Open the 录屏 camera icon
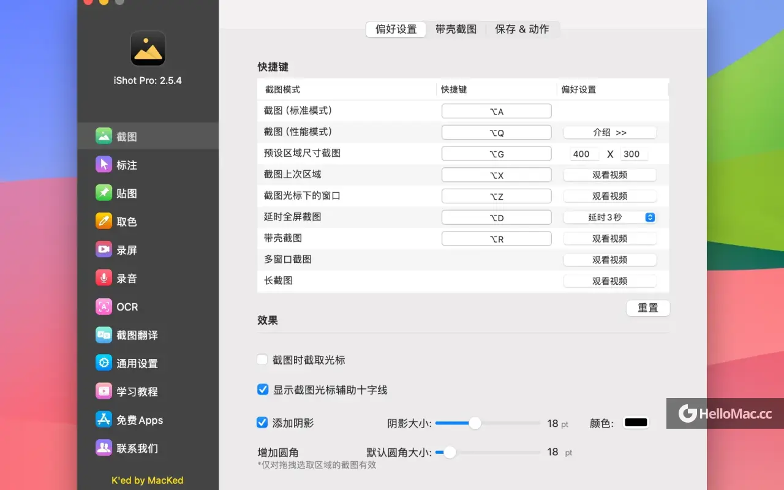 104,250
